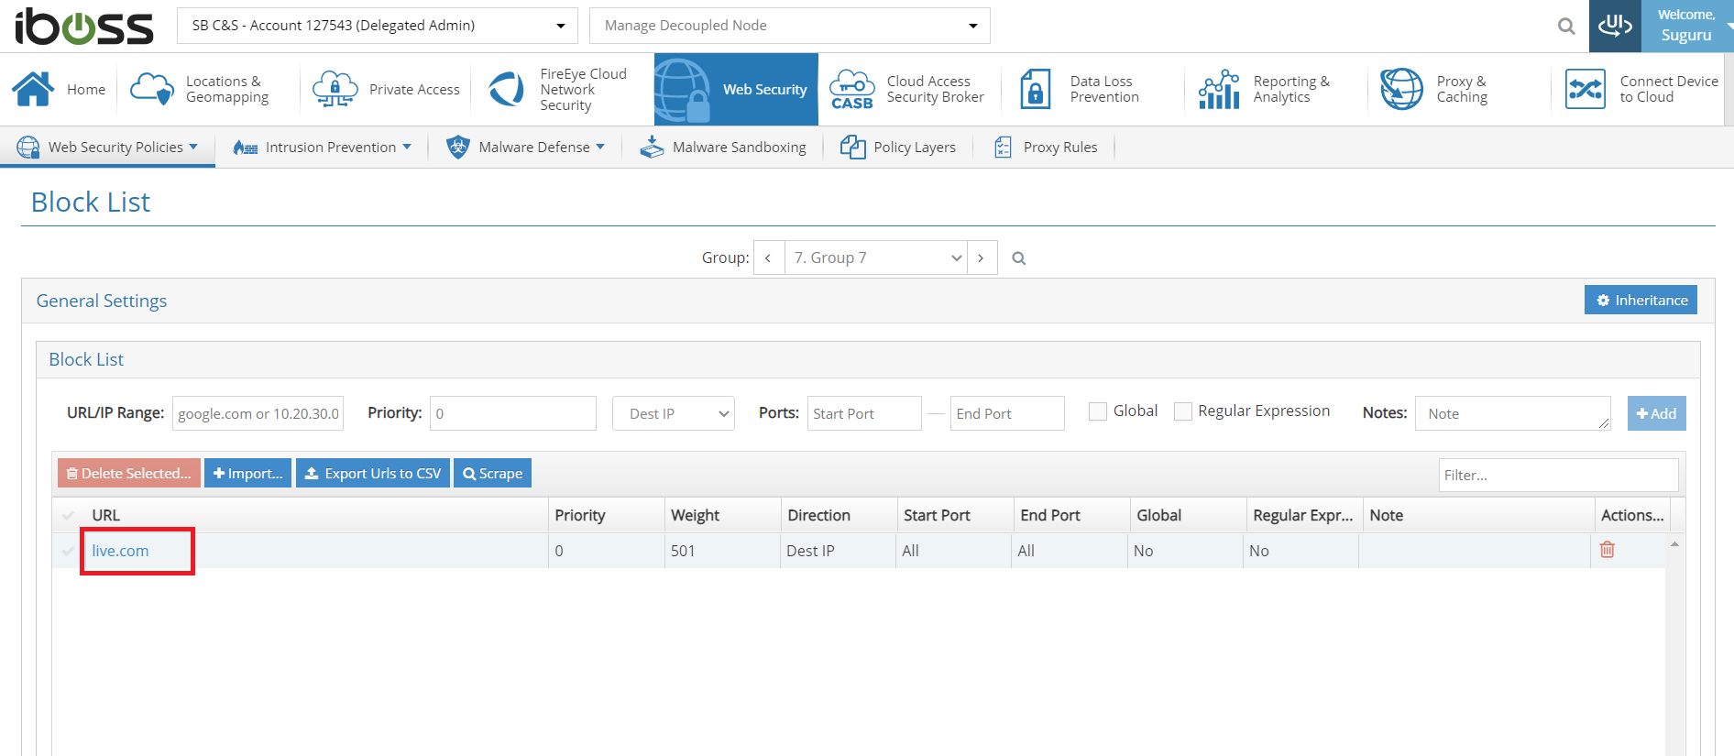The height and width of the screenshot is (756, 1734).
Task: Click the Home house icon
Action: coord(33,89)
